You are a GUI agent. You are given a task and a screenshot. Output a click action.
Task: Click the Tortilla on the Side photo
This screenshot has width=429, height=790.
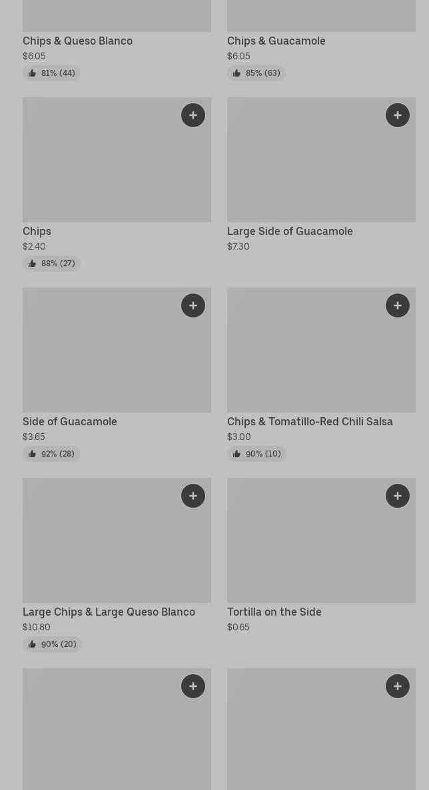[306, 546]
